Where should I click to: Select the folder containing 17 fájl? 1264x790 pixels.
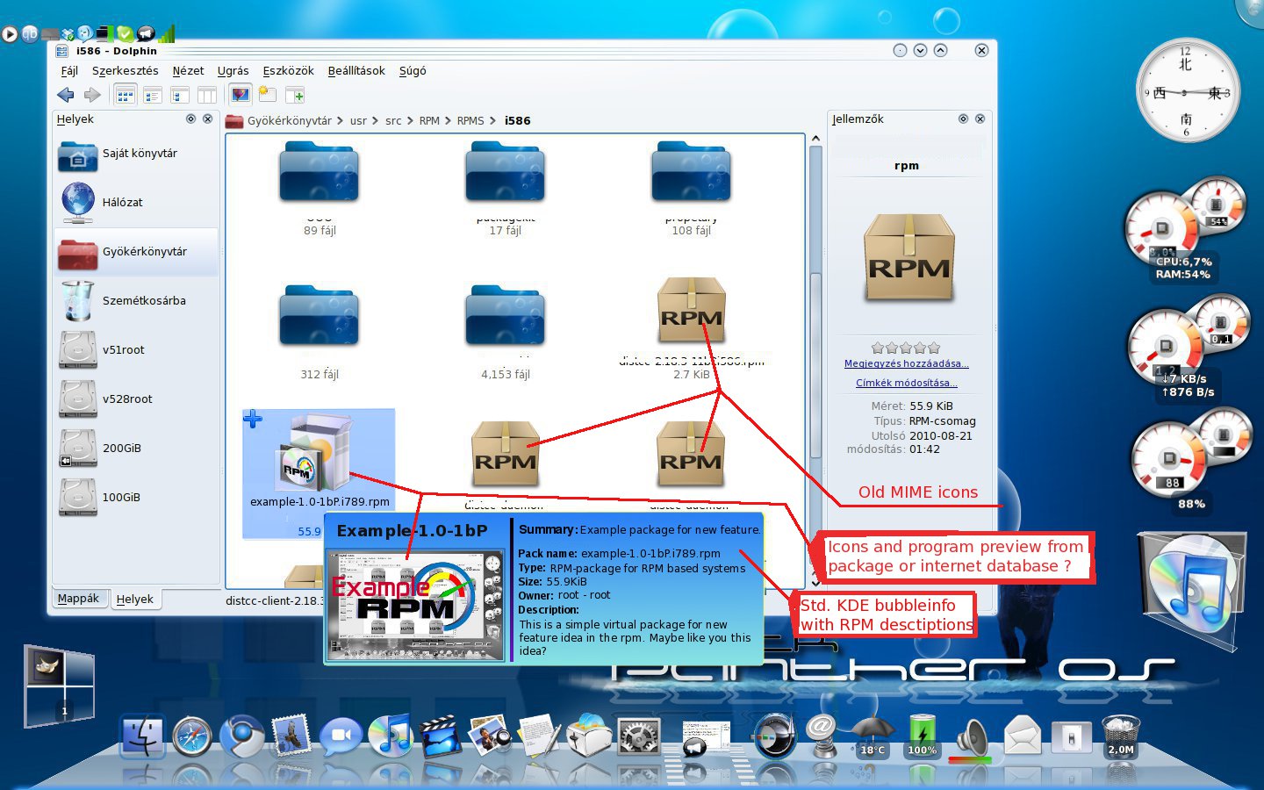506,173
